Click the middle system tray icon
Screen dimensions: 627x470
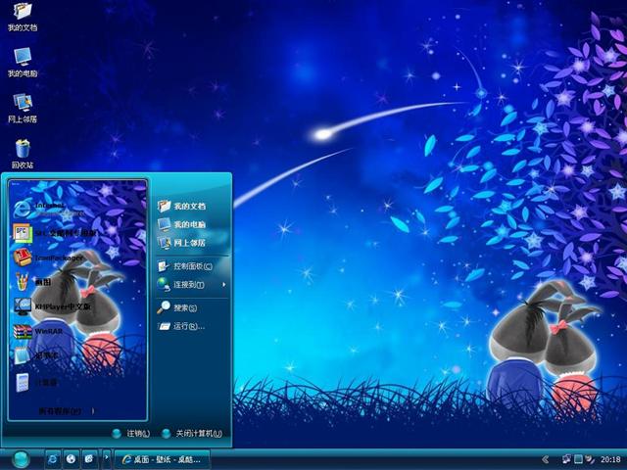pyautogui.click(x=578, y=459)
